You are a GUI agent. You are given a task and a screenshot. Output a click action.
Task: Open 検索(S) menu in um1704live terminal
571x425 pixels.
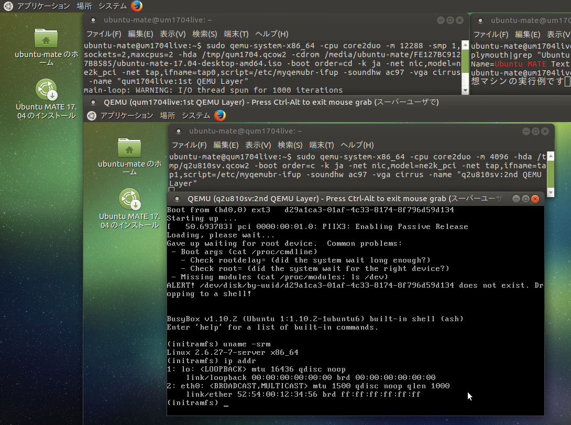pos(205,34)
